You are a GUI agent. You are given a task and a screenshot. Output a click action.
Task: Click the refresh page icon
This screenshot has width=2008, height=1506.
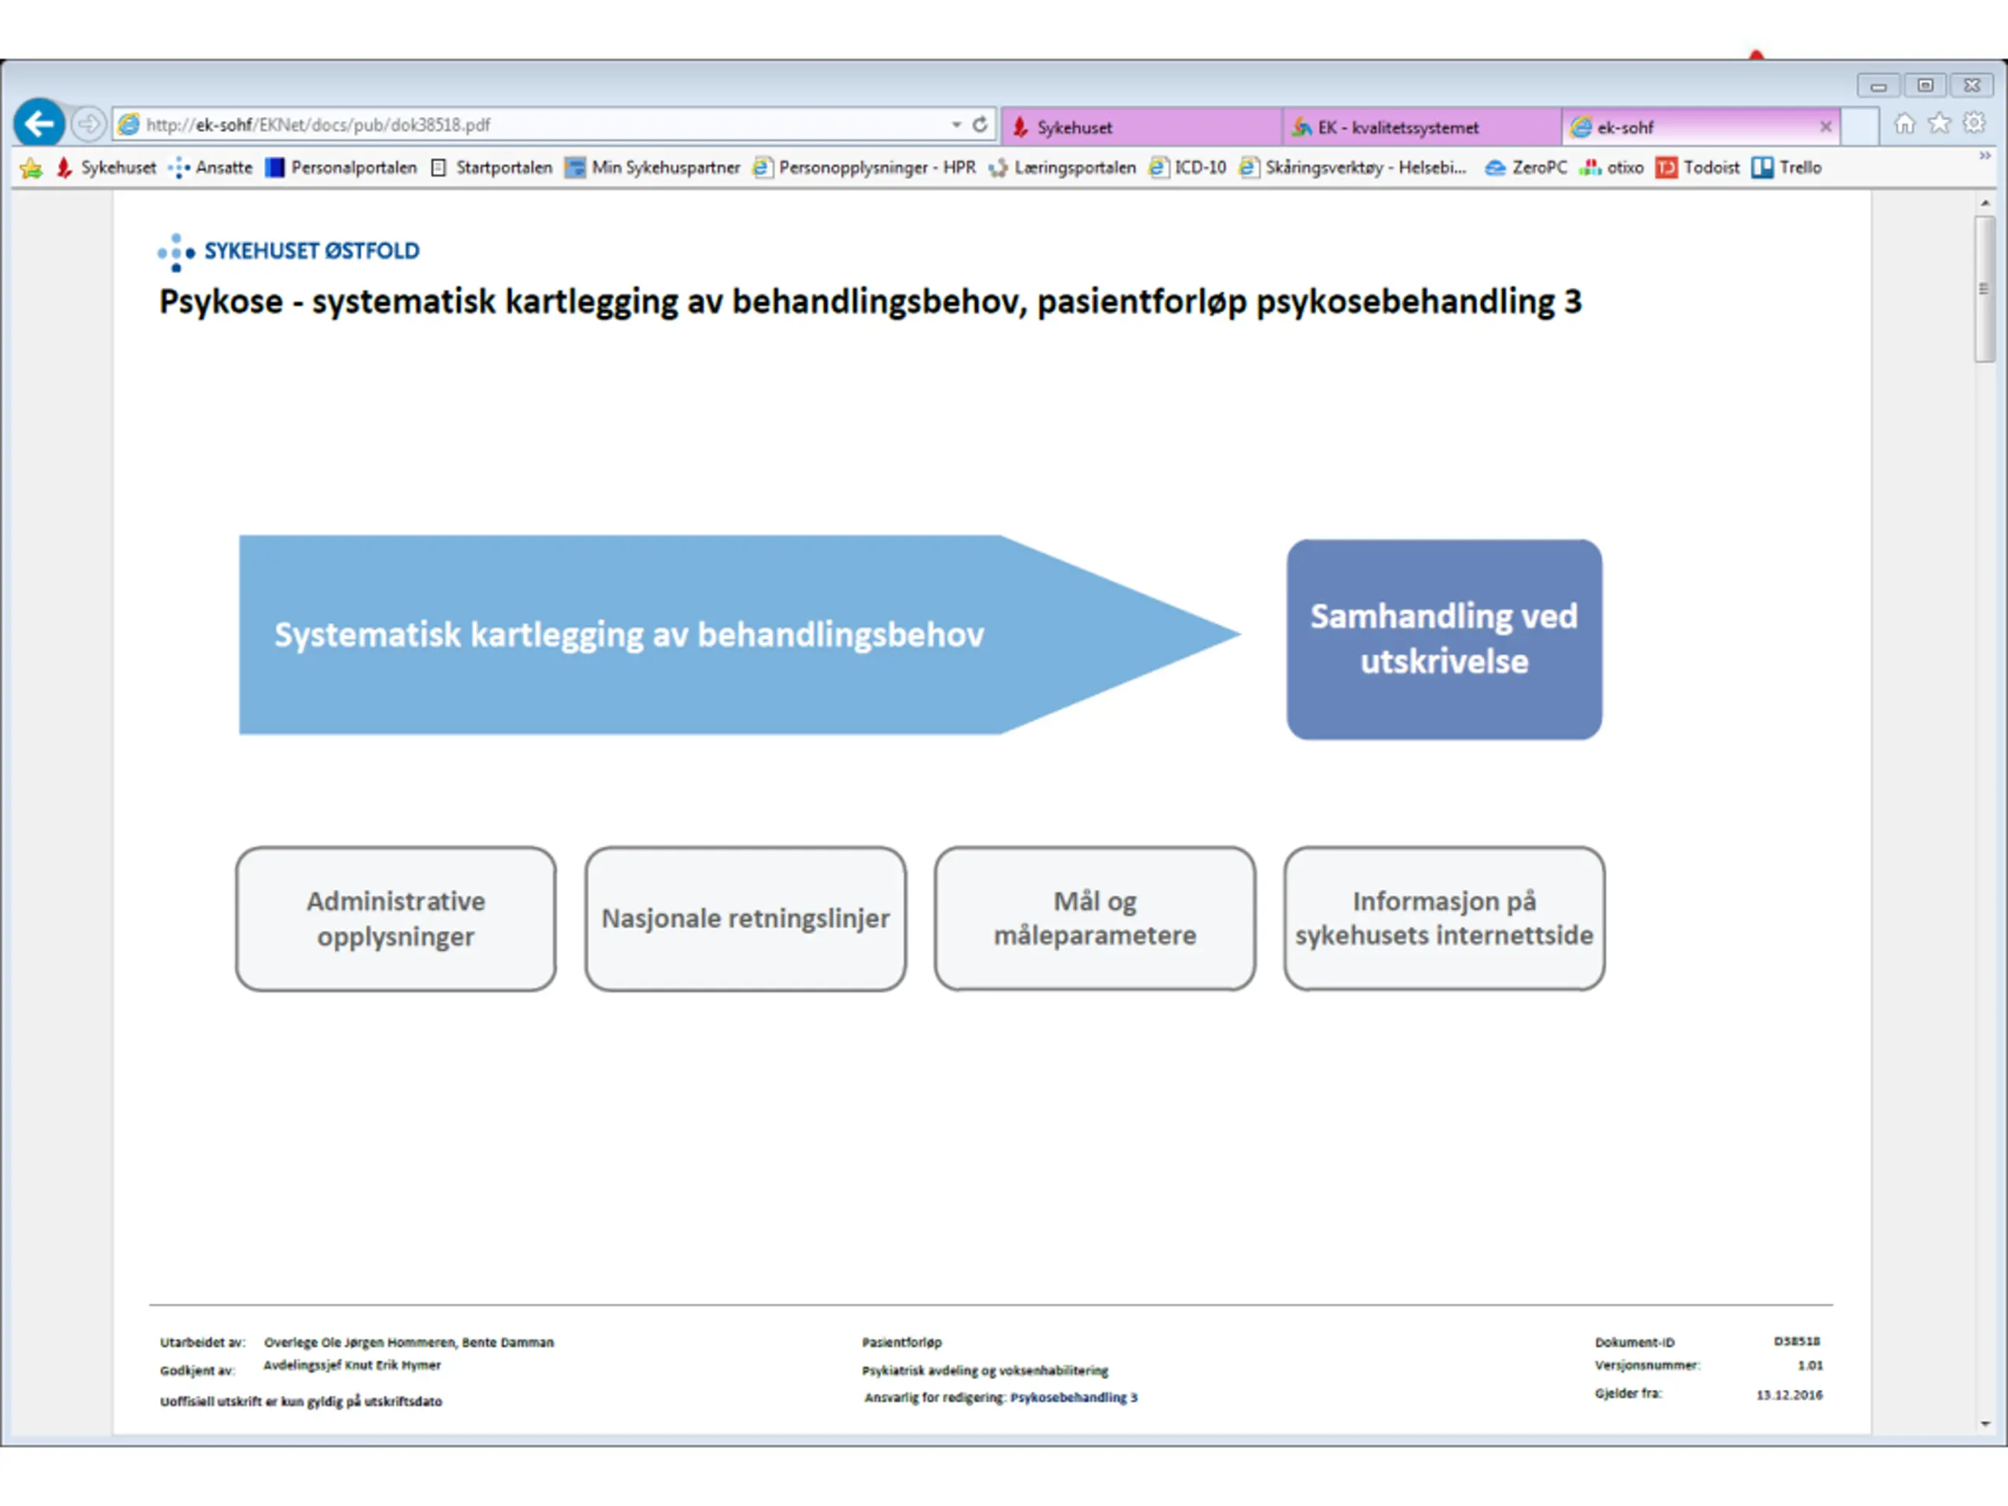point(980,125)
